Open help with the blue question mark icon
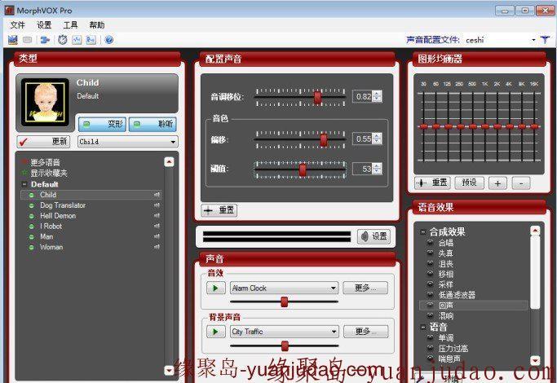The image size is (557, 383). coord(109,40)
